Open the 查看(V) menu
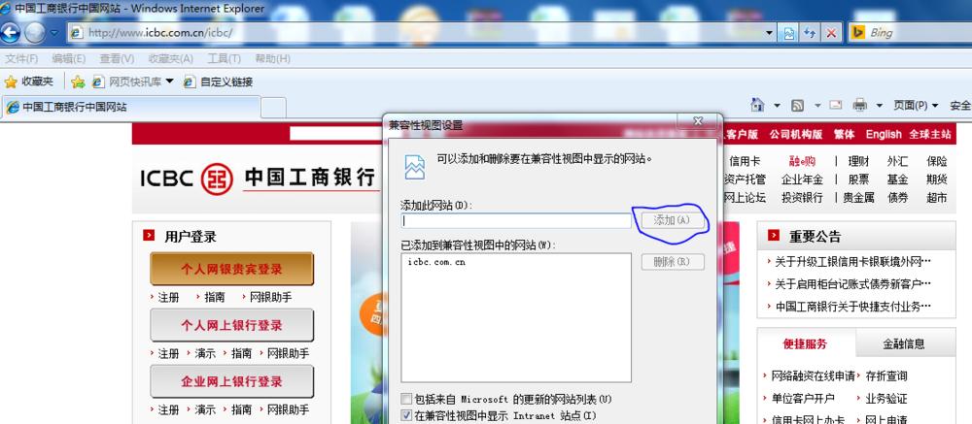This screenshot has width=972, height=424. pos(117,59)
